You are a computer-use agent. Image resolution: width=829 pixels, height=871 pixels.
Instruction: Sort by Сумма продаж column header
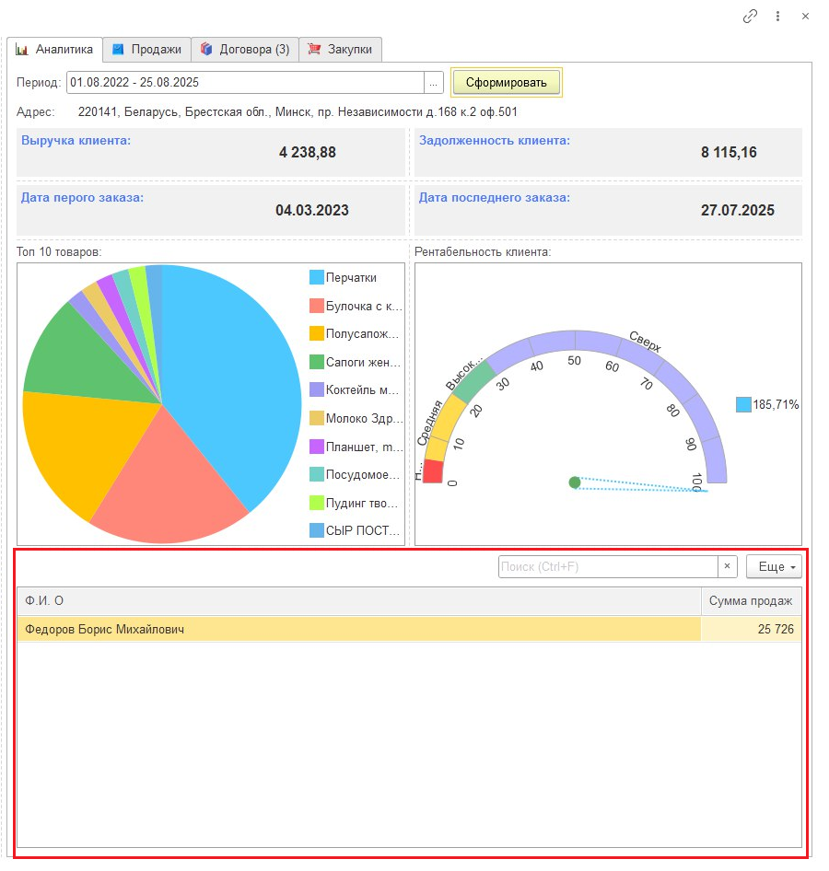(x=750, y=601)
